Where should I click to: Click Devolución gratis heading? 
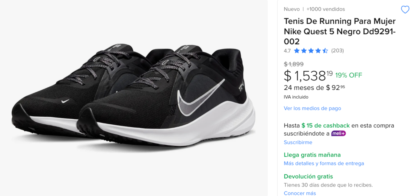[x=308, y=176]
